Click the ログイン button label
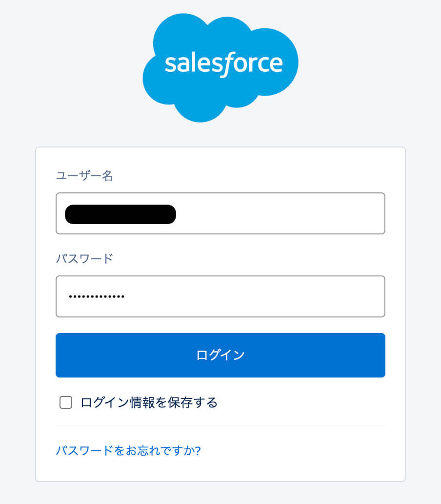Viewport: 441px width, 504px height. click(x=220, y=355)
